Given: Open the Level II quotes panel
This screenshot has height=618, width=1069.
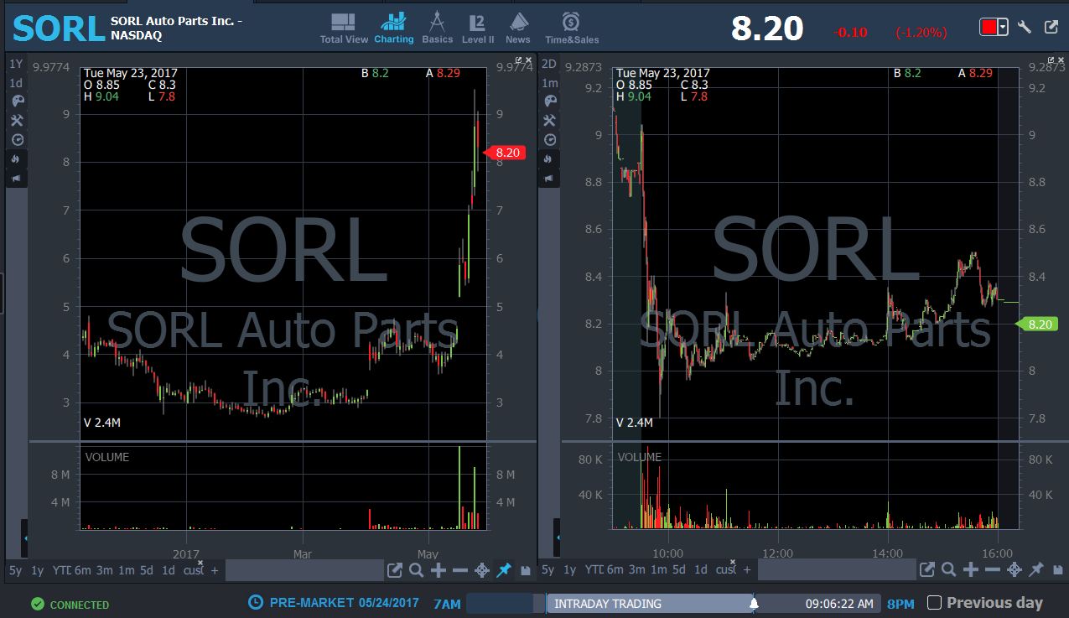Looking at the screenshot, I should click(478, 28).
